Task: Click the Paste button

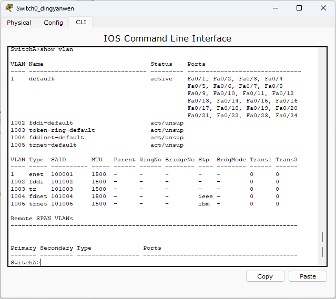Action: coord(308,276)
